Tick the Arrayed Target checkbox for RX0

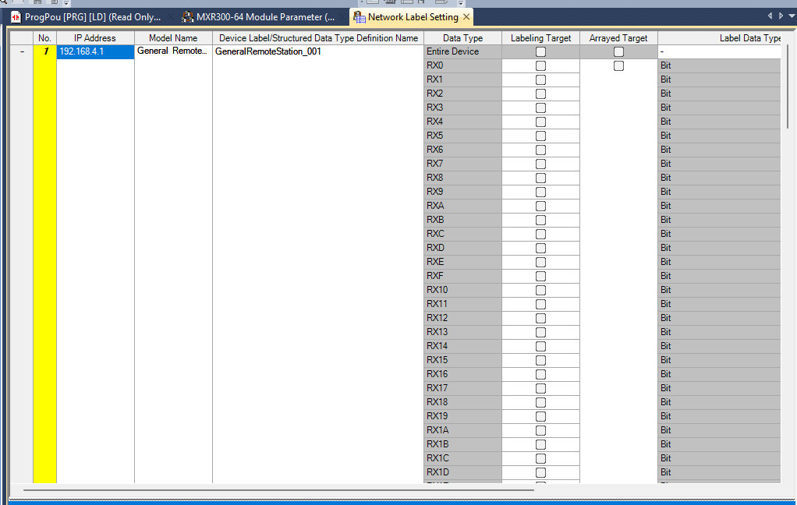(x=618, y=65)
